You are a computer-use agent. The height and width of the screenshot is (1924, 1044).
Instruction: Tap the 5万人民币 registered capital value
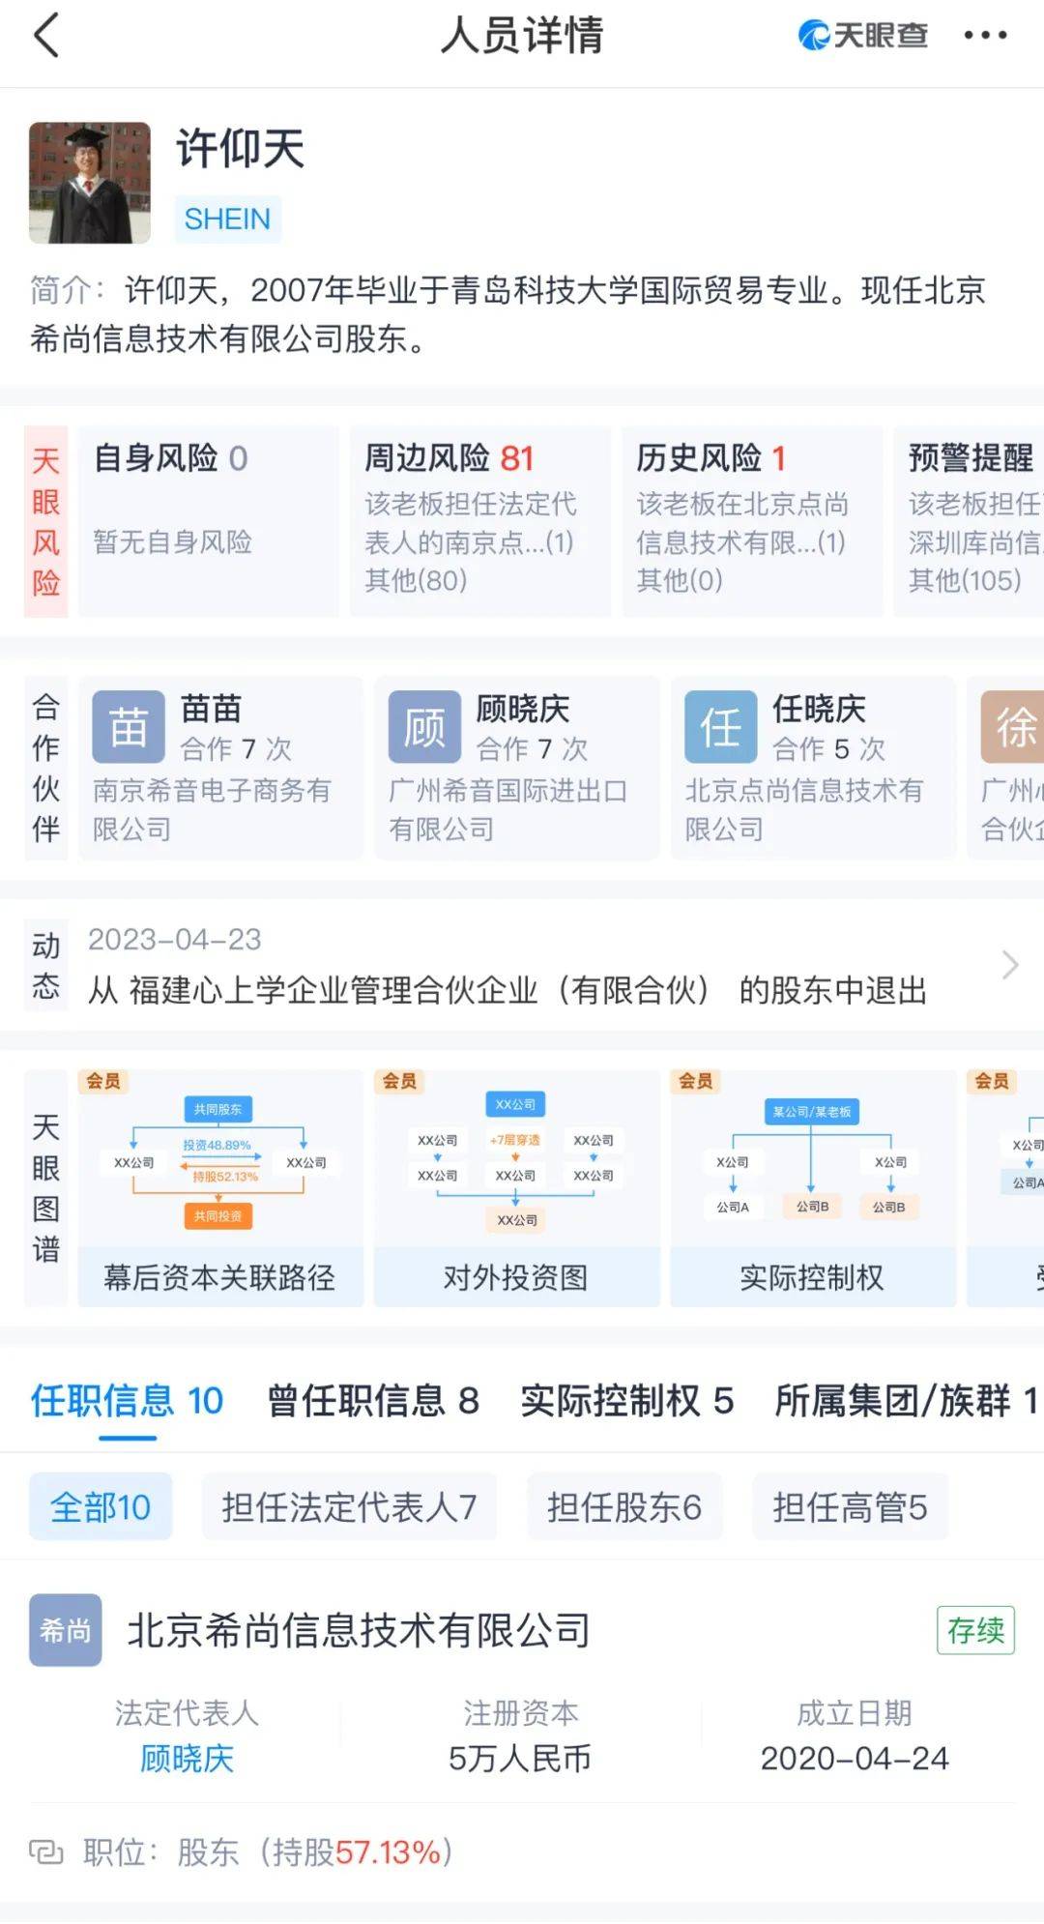click(x=520, y=1758)
